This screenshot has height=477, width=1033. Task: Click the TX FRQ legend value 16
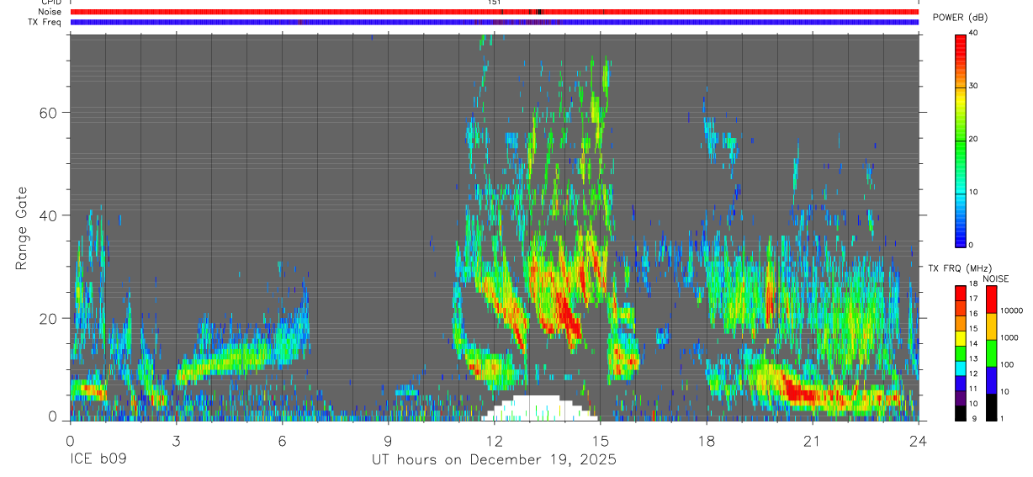point(973,313)
